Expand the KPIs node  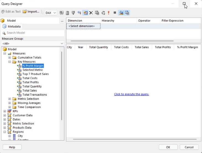point(5,111)
